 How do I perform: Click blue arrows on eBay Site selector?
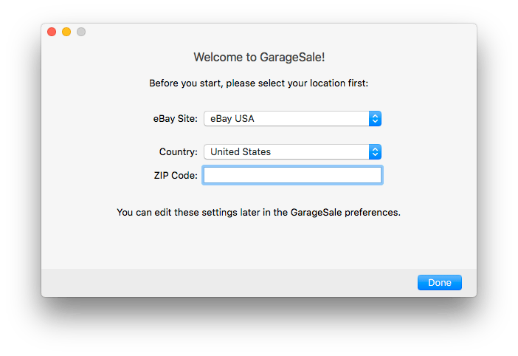[375, 118]
